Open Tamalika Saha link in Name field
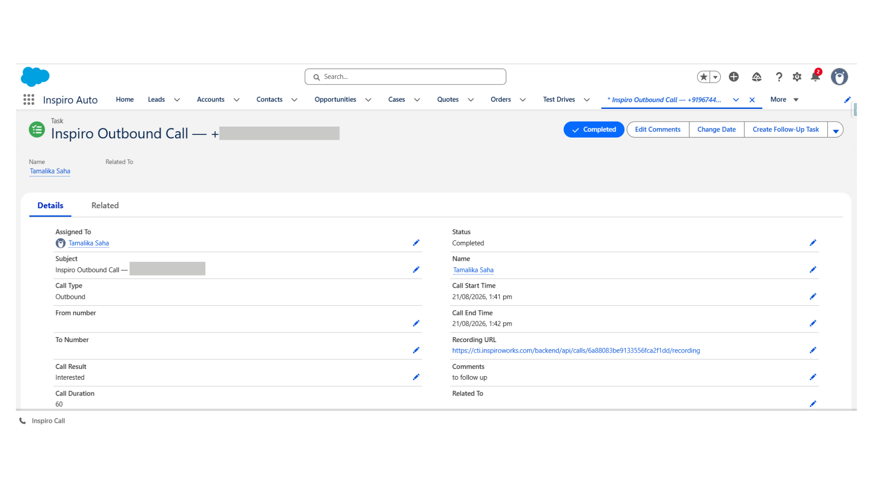872x490 pixels. pyautogui.click(x=473, y=270)
